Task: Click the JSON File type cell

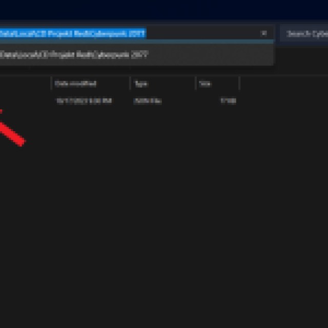Action: coord(147,101)
